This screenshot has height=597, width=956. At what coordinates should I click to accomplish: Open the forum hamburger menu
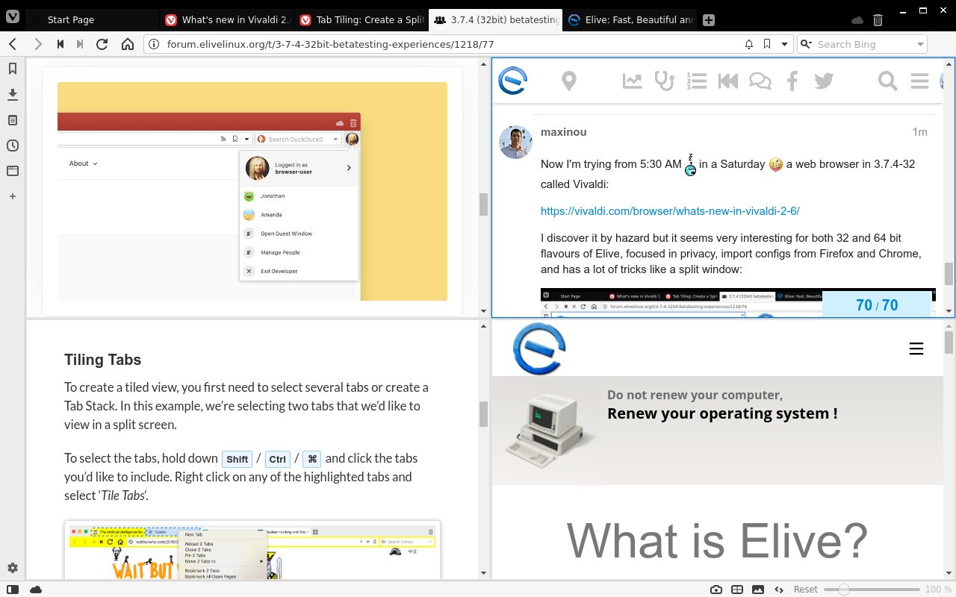(919, 81)
